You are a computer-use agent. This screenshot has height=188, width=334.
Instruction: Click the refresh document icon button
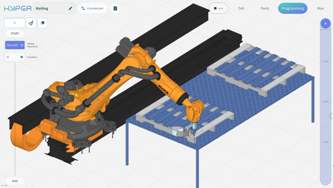115,8
